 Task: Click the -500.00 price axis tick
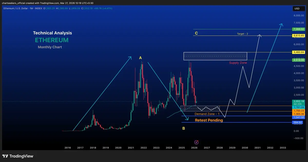click(299, 138)
